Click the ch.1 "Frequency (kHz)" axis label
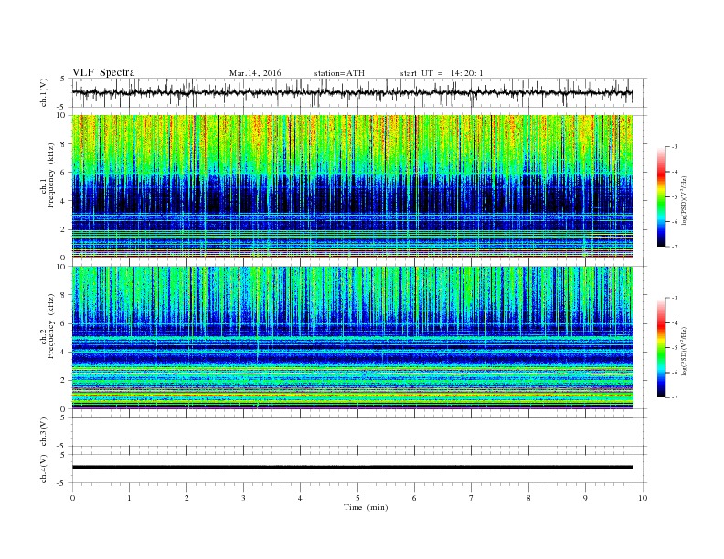The image size is (724, 559). [51, 175]
